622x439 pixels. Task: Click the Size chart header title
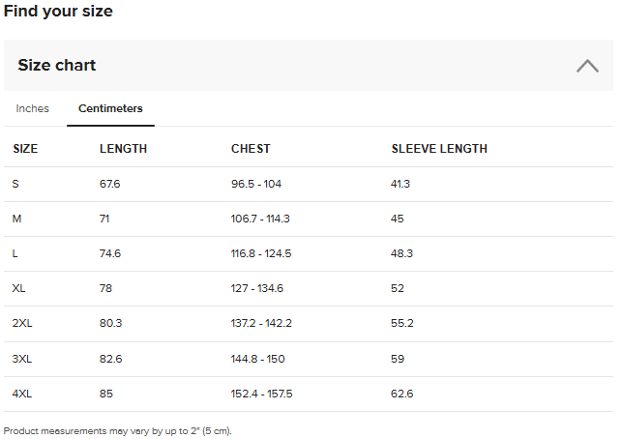pos(57,66)
